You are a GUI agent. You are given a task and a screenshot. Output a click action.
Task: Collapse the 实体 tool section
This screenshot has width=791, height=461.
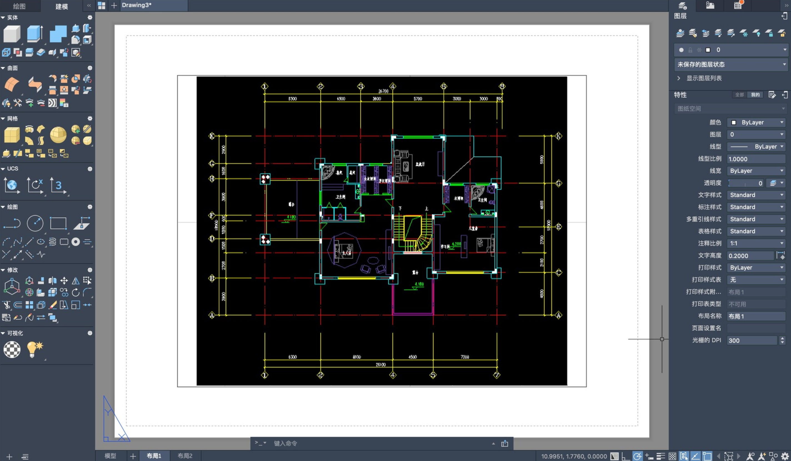pos(3,17)
